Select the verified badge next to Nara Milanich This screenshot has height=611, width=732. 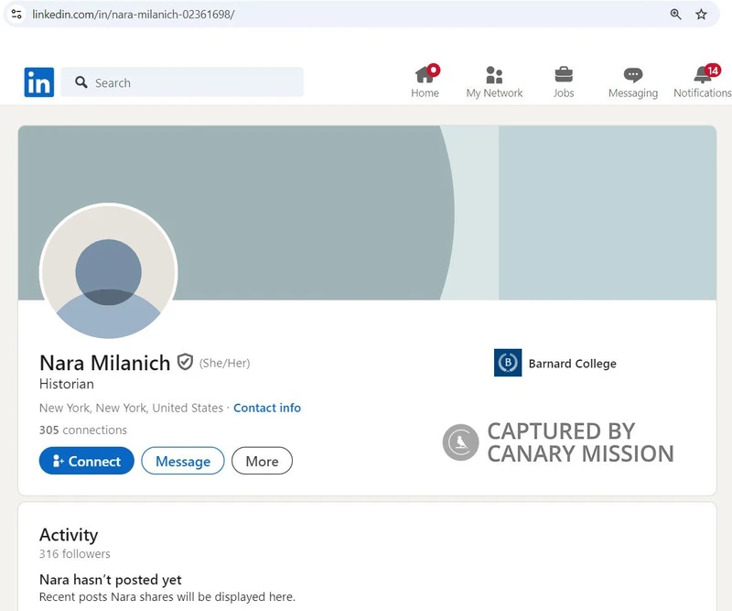click(x=186, y=362)
